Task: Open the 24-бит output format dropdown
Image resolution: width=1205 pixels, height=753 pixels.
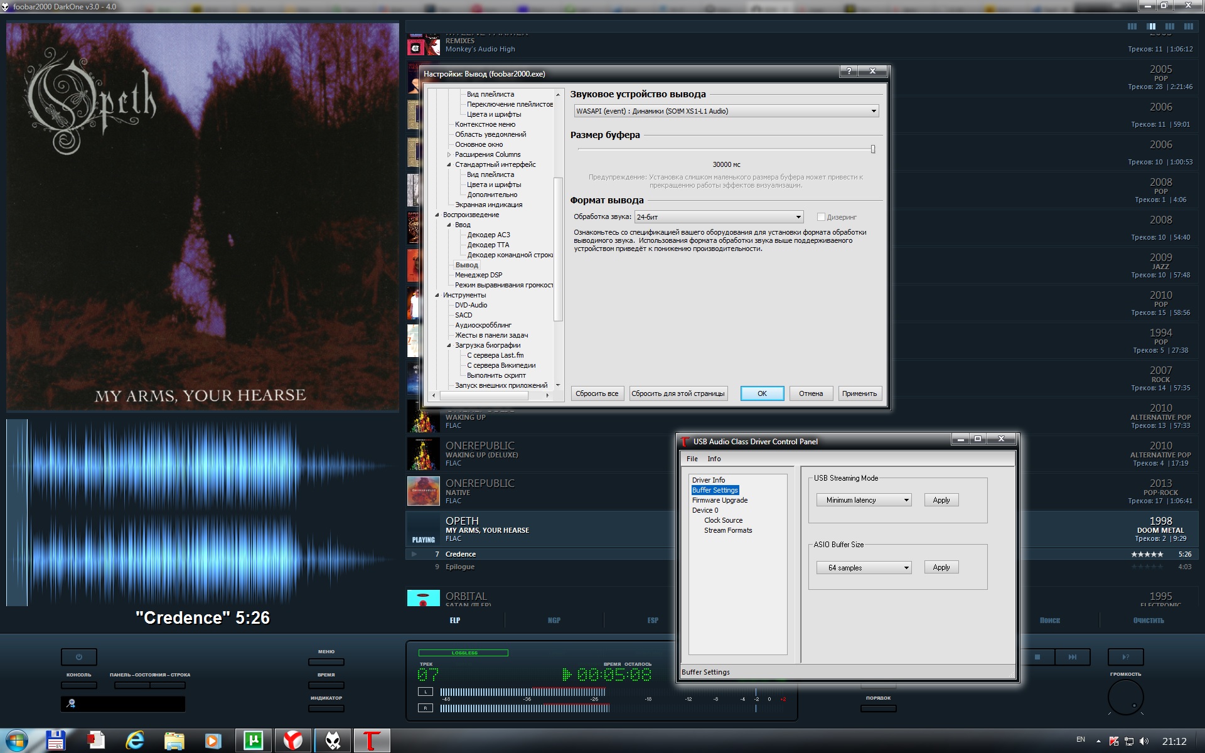Action: (719, 217)
